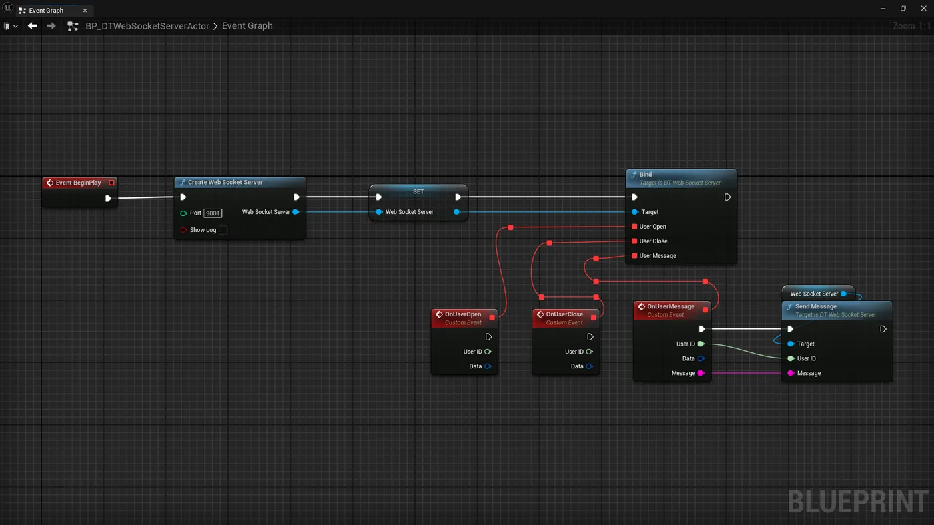Screen dimensions: 934x525
Task: Click the SET node Web Socket Server input pin
Action: pos(379,212)
